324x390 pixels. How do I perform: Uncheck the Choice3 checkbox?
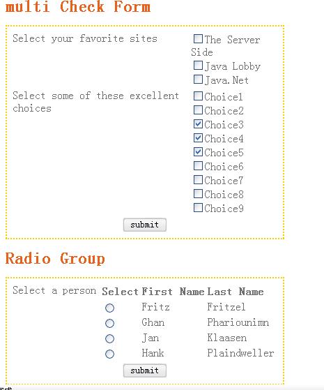[x=198, y=124]
